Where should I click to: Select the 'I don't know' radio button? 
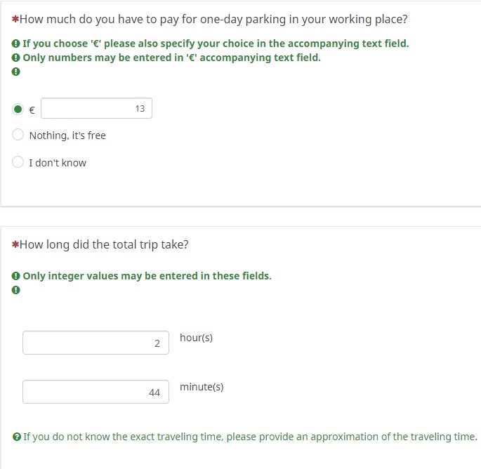point(18,162)
